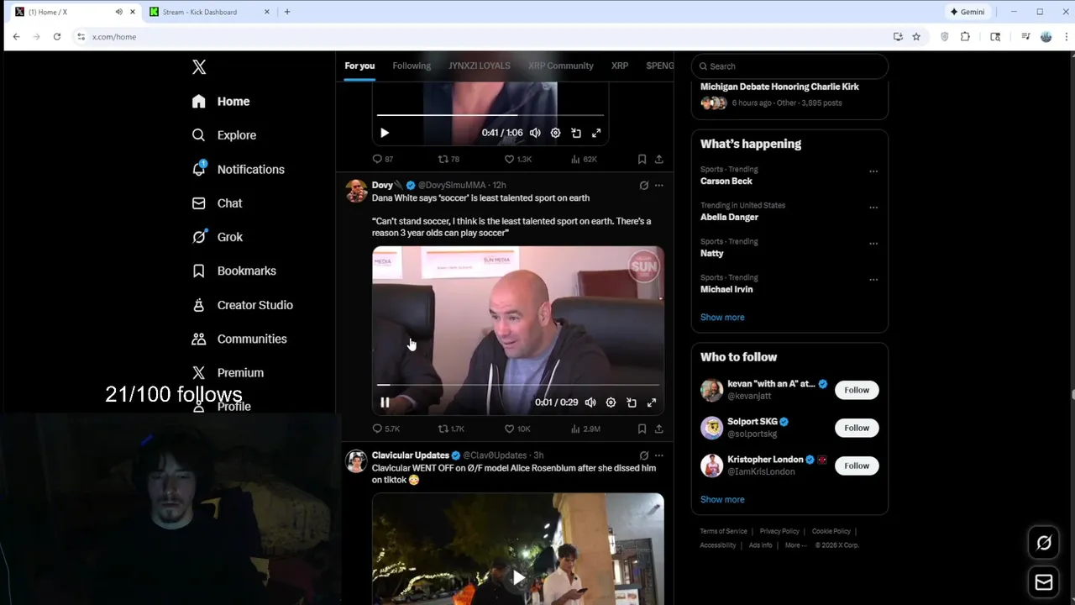Screen dimensions: 1075x605
Task: Play the Clavicular Updates video
Action: click(x=518, y=577)
